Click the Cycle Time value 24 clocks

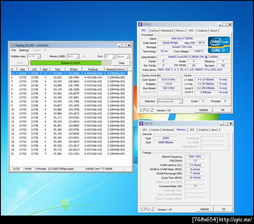click(x=195, y=178)
